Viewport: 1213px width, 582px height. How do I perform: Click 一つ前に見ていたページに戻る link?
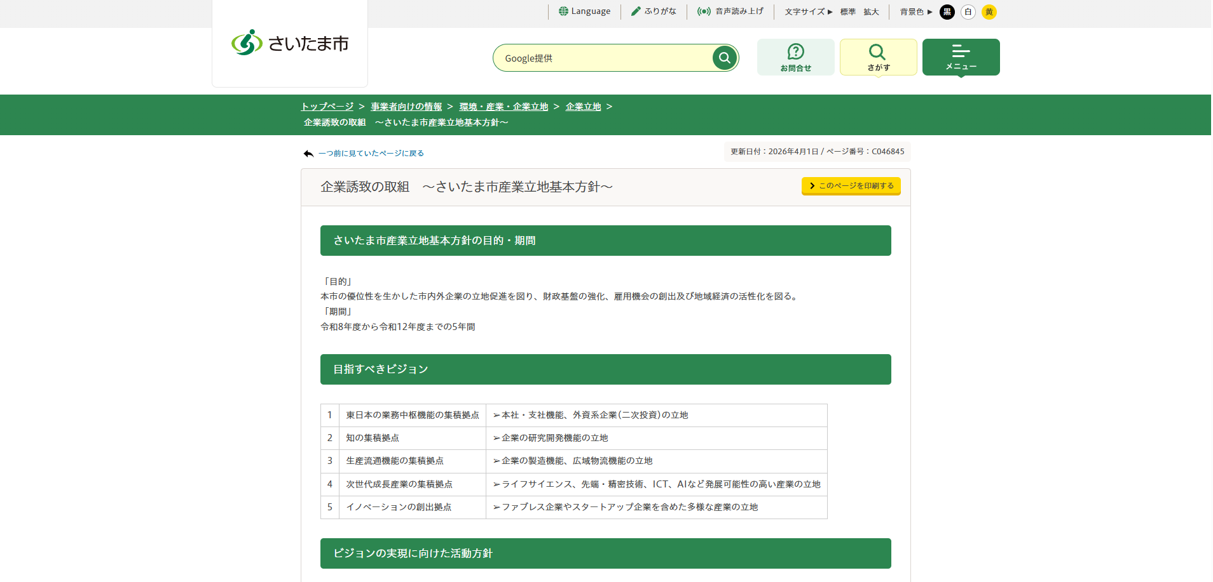tap(371, 154)
